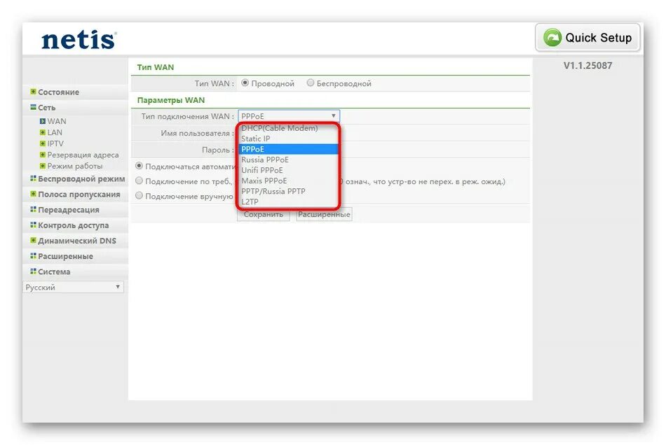Screen dimensions: 666x445
Task: Open the WAN connection type dropdown
Action: (x=289, y=115)
